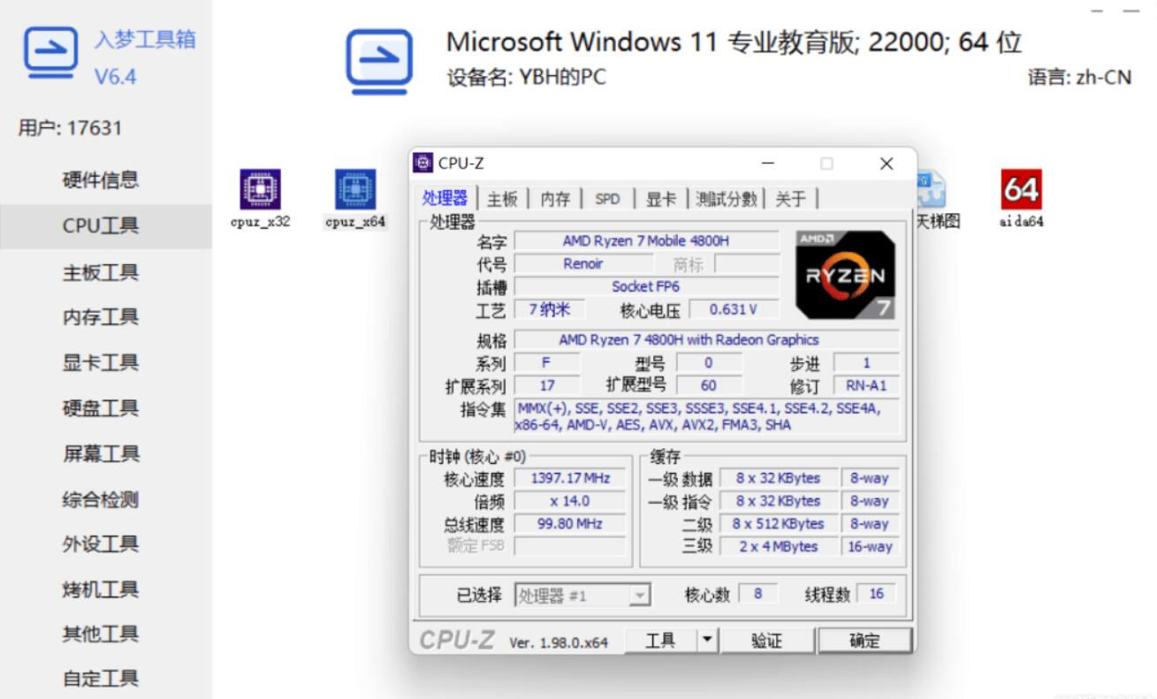Click the bus speed value 99.80 MHz
This screenshot has width=1157, height=699.
tap(570, 524)
